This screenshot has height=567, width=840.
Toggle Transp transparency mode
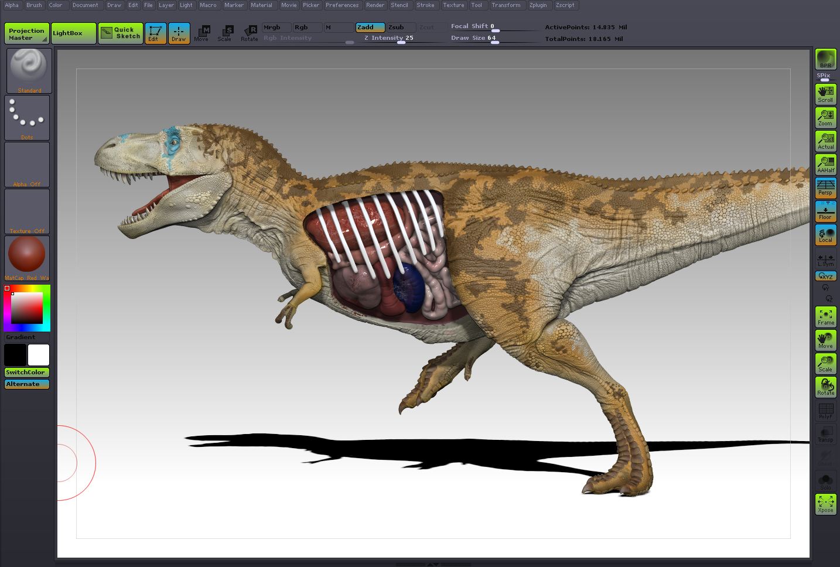[825, 434]
